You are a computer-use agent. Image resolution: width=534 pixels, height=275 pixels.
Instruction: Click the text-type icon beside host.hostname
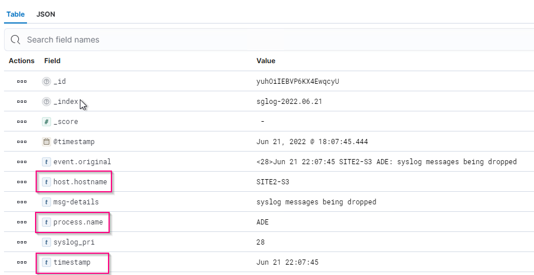(x=47, y=182)
